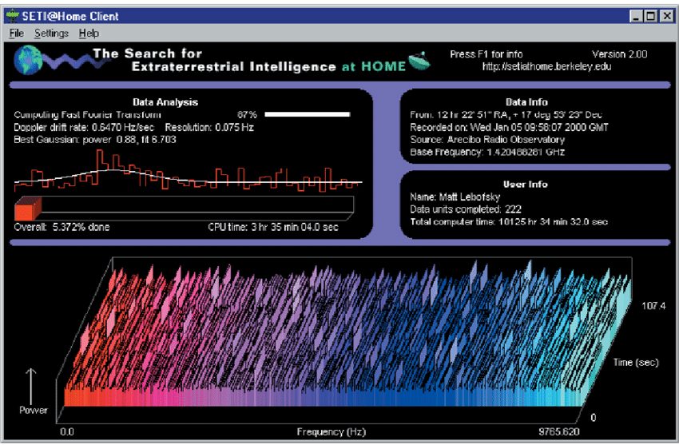
Task: Click 'Source: Arecibo Radio Observatory' text
Action: [x=487, y=139]
